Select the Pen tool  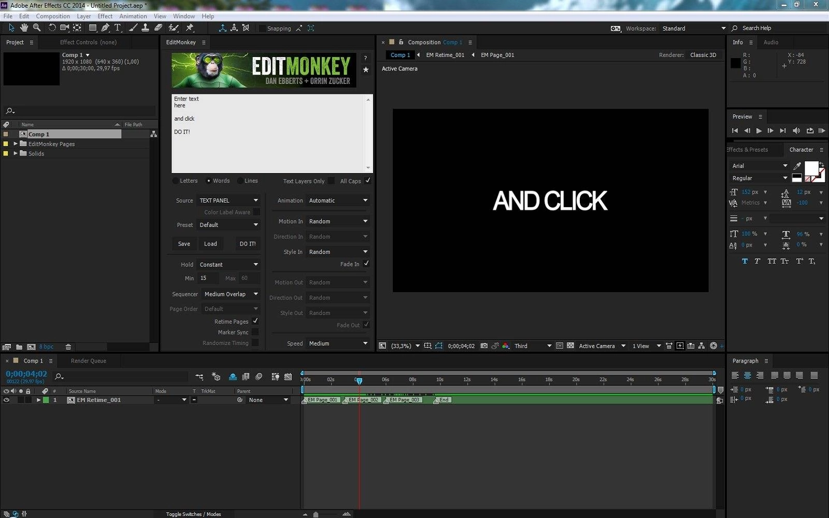pyautogui.click(x=105, y=28)
